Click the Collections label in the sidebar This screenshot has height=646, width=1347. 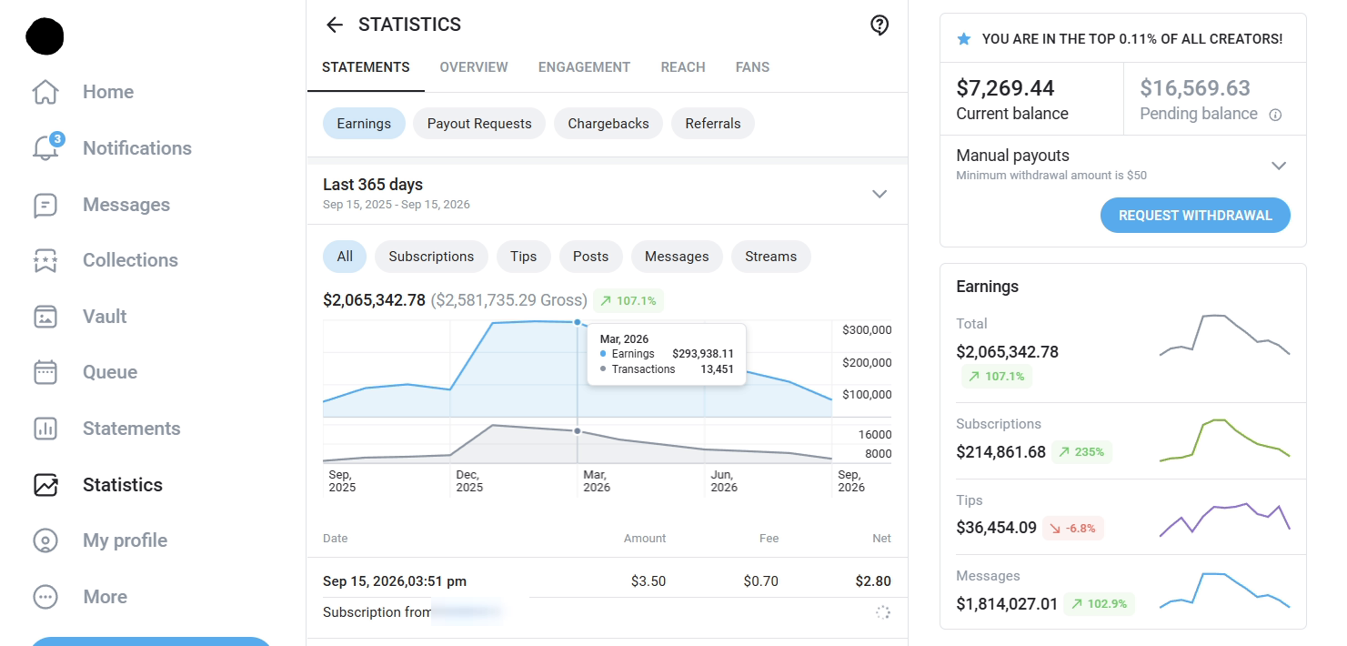coord(130,260)
